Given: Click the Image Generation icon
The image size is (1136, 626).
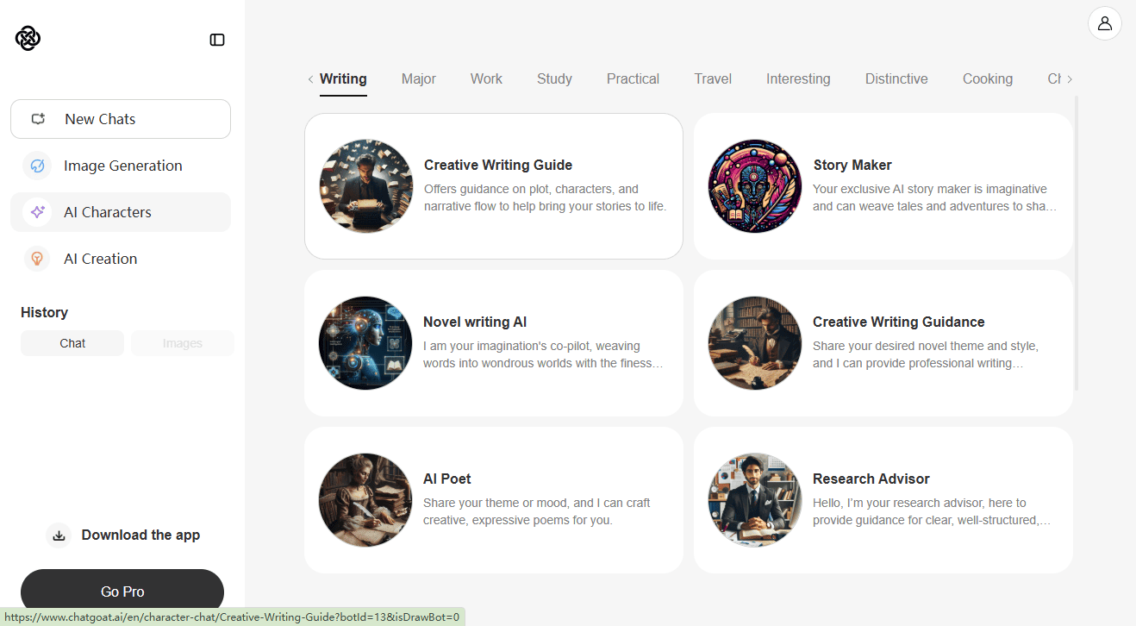Looking at the screenshot, I should pyautogui.click(x=37, y=166).
